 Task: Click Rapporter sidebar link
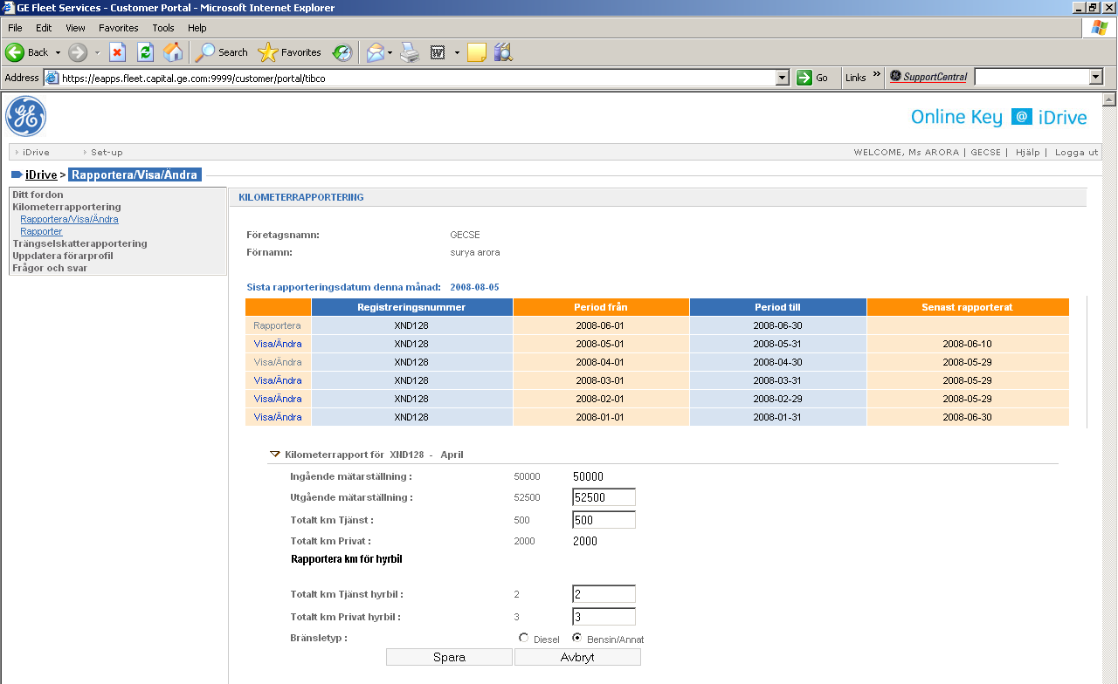[x=41, y=231]
